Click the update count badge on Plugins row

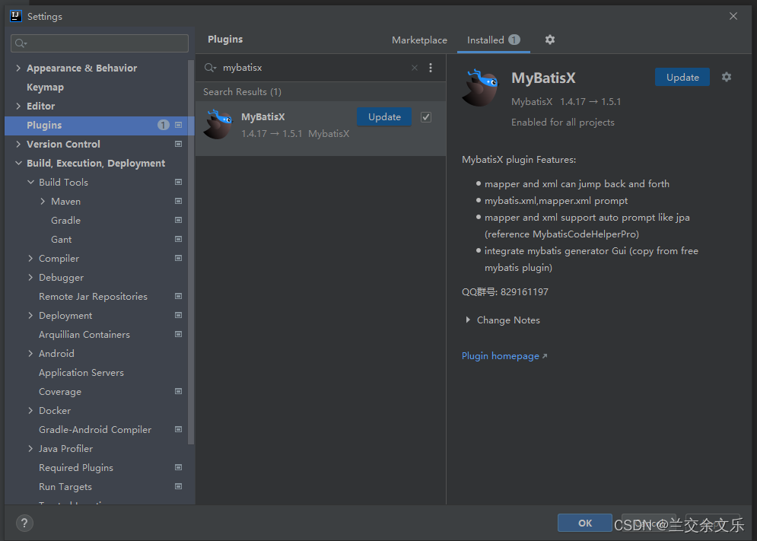[164, 125]
